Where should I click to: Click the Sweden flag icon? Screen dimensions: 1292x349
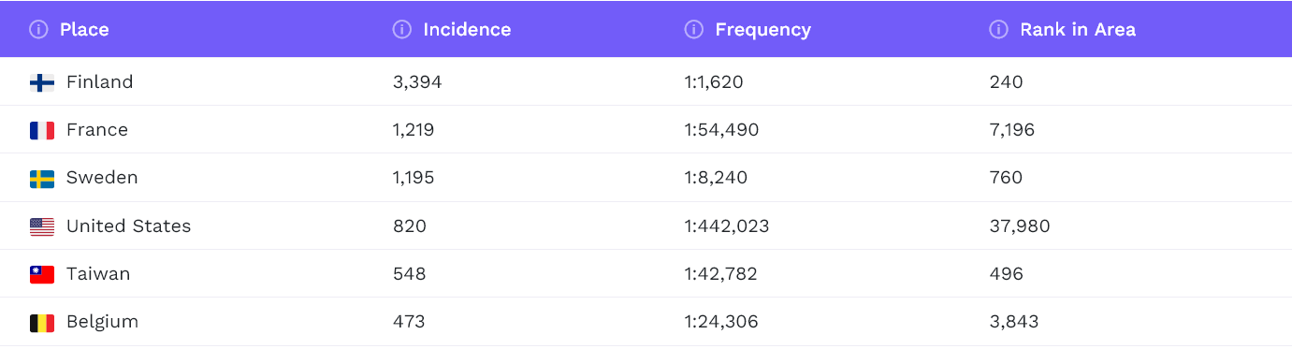tap(42, 178)
